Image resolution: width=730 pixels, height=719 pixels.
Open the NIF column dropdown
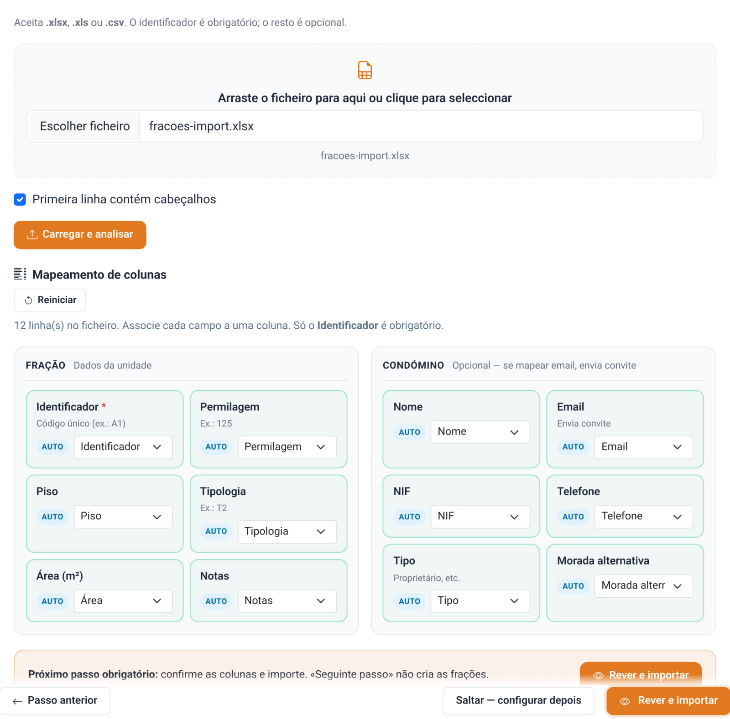(480, 517)
